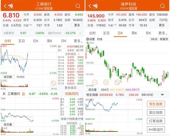The width and height of the screenshot is (170, 136).
Task: Toggle DK点 indicator on chart
Action: point(154,39)
